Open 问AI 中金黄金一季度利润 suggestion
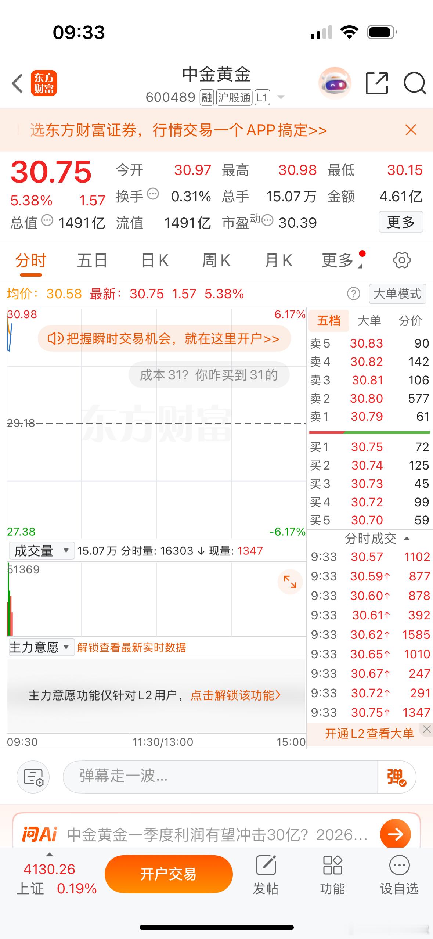Image resolution: width=433 pixels, height=939 pixels. click(x=217, y=835)
